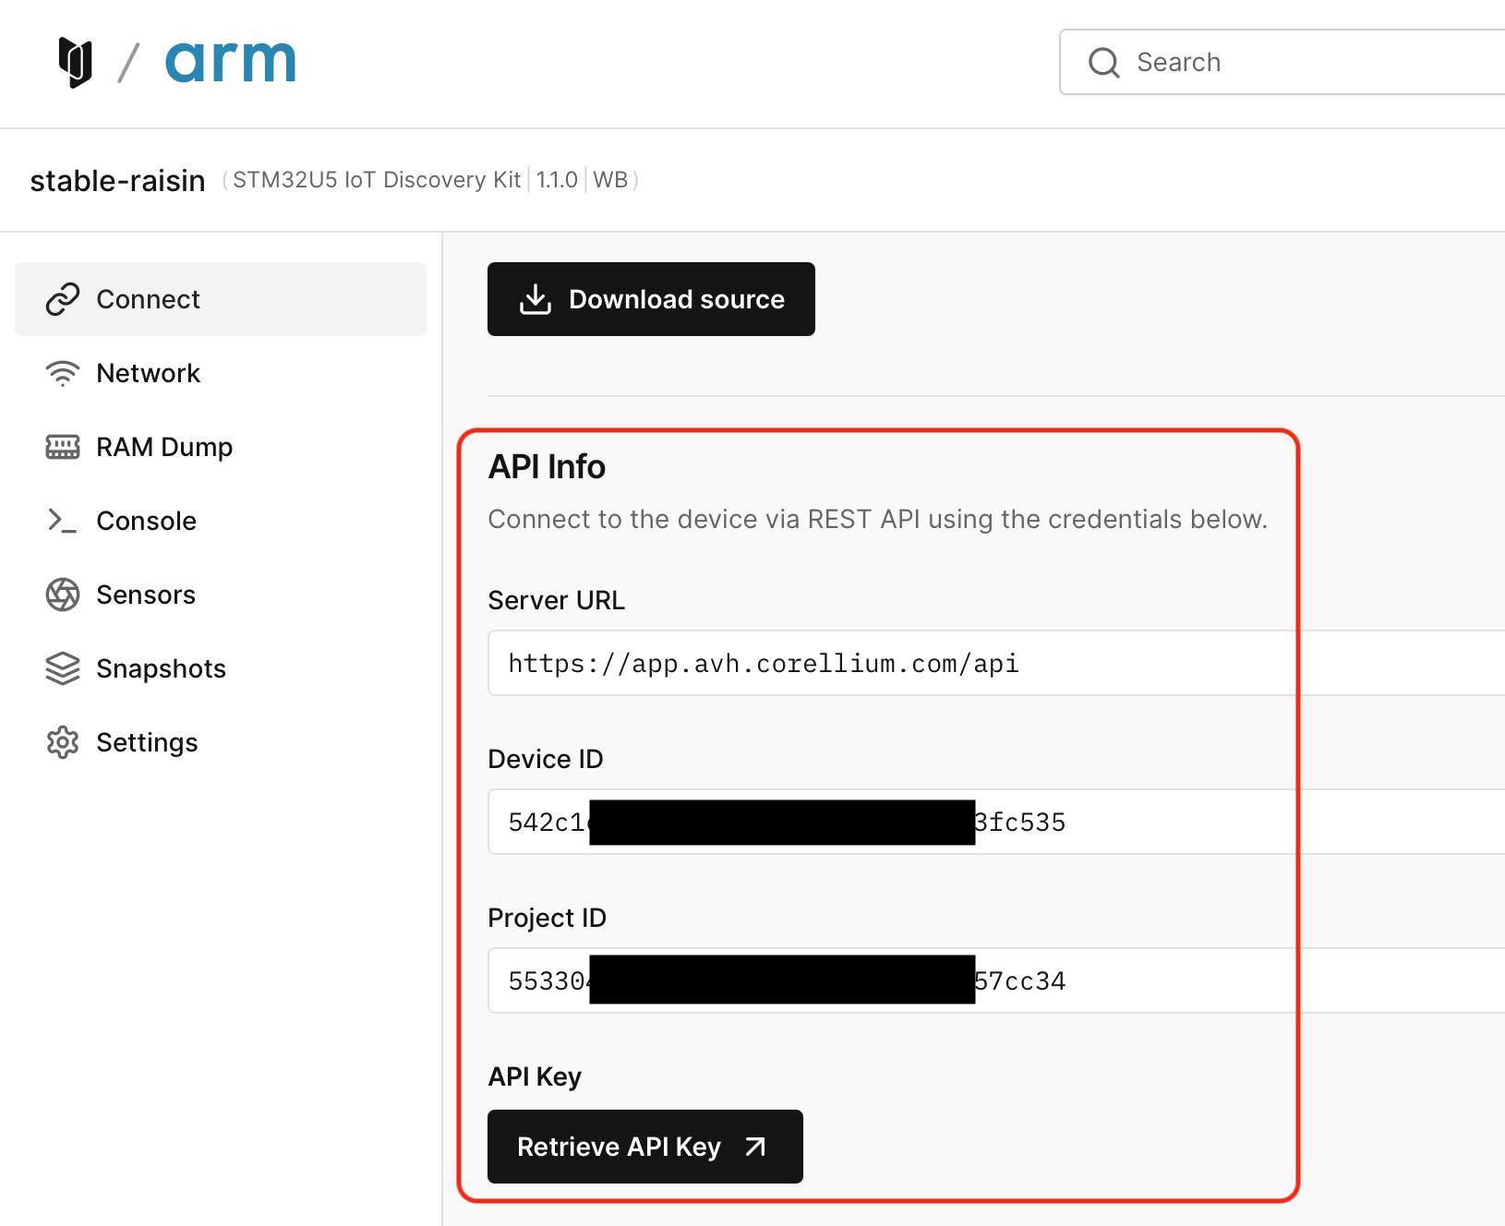Screen dimensions: 1505x1226
Task: Select the Project ID field
Action: coord(996,980)
